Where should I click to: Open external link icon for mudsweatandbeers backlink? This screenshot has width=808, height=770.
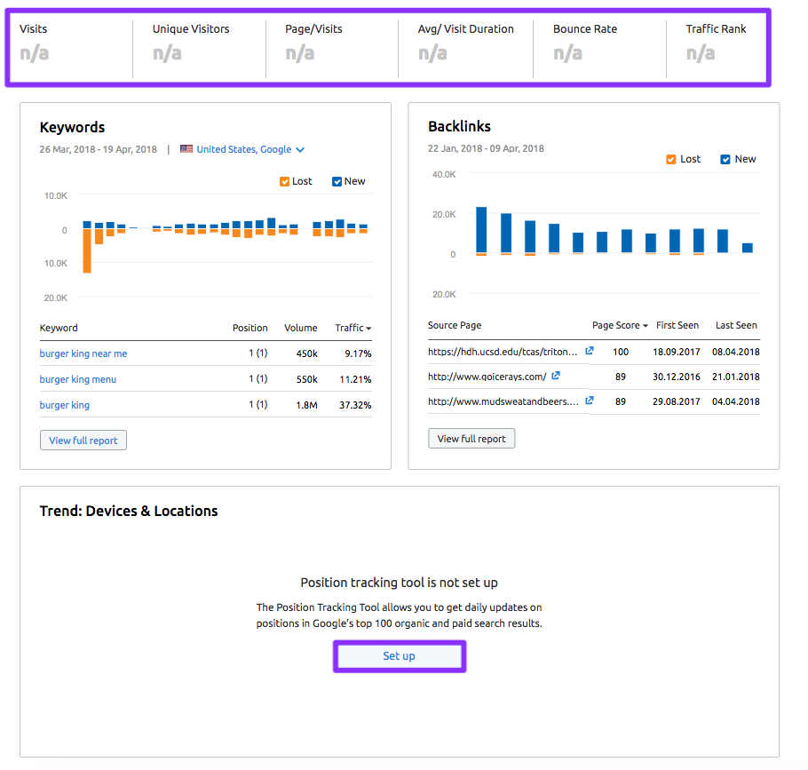590,401
